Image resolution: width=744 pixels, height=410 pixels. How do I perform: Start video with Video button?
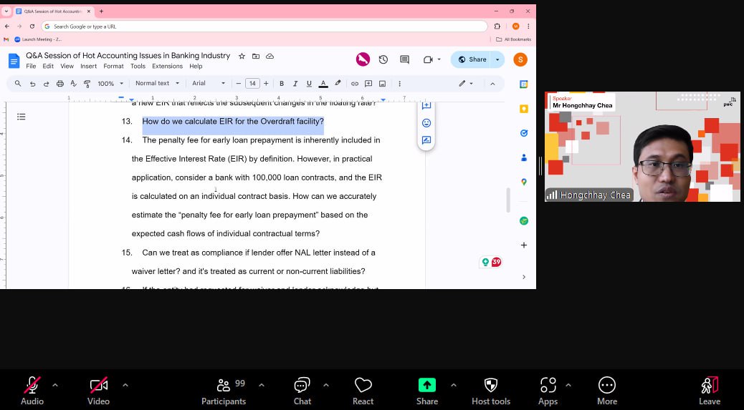[99, 391]
